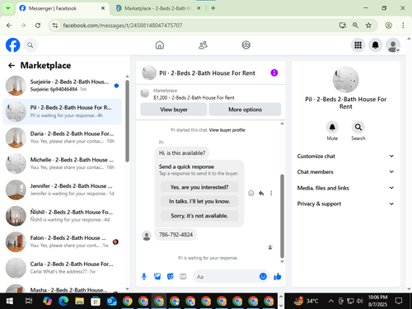This screenshot has height=309, width=412.
Task: Open the Falon conversation
Action: point(62,241)
